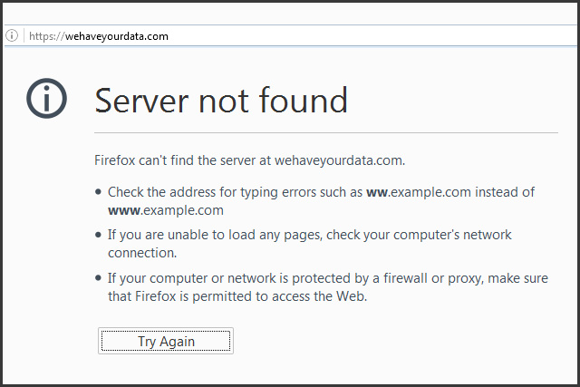Image resolution: width=580 pixels, height=387 pixels.
Task: Click the second bullet point dot
Action: tap(99, 236)
